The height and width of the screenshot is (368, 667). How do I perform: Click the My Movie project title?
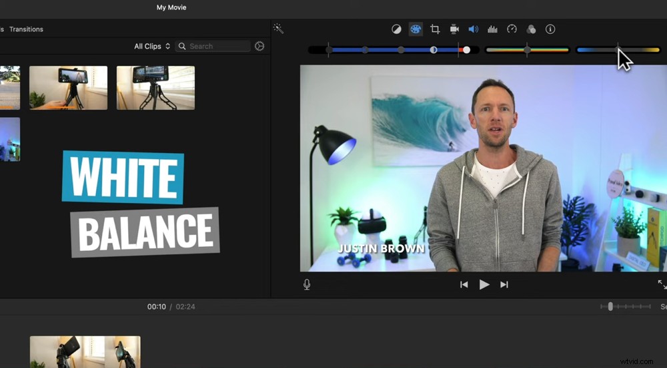click(171, 7)
